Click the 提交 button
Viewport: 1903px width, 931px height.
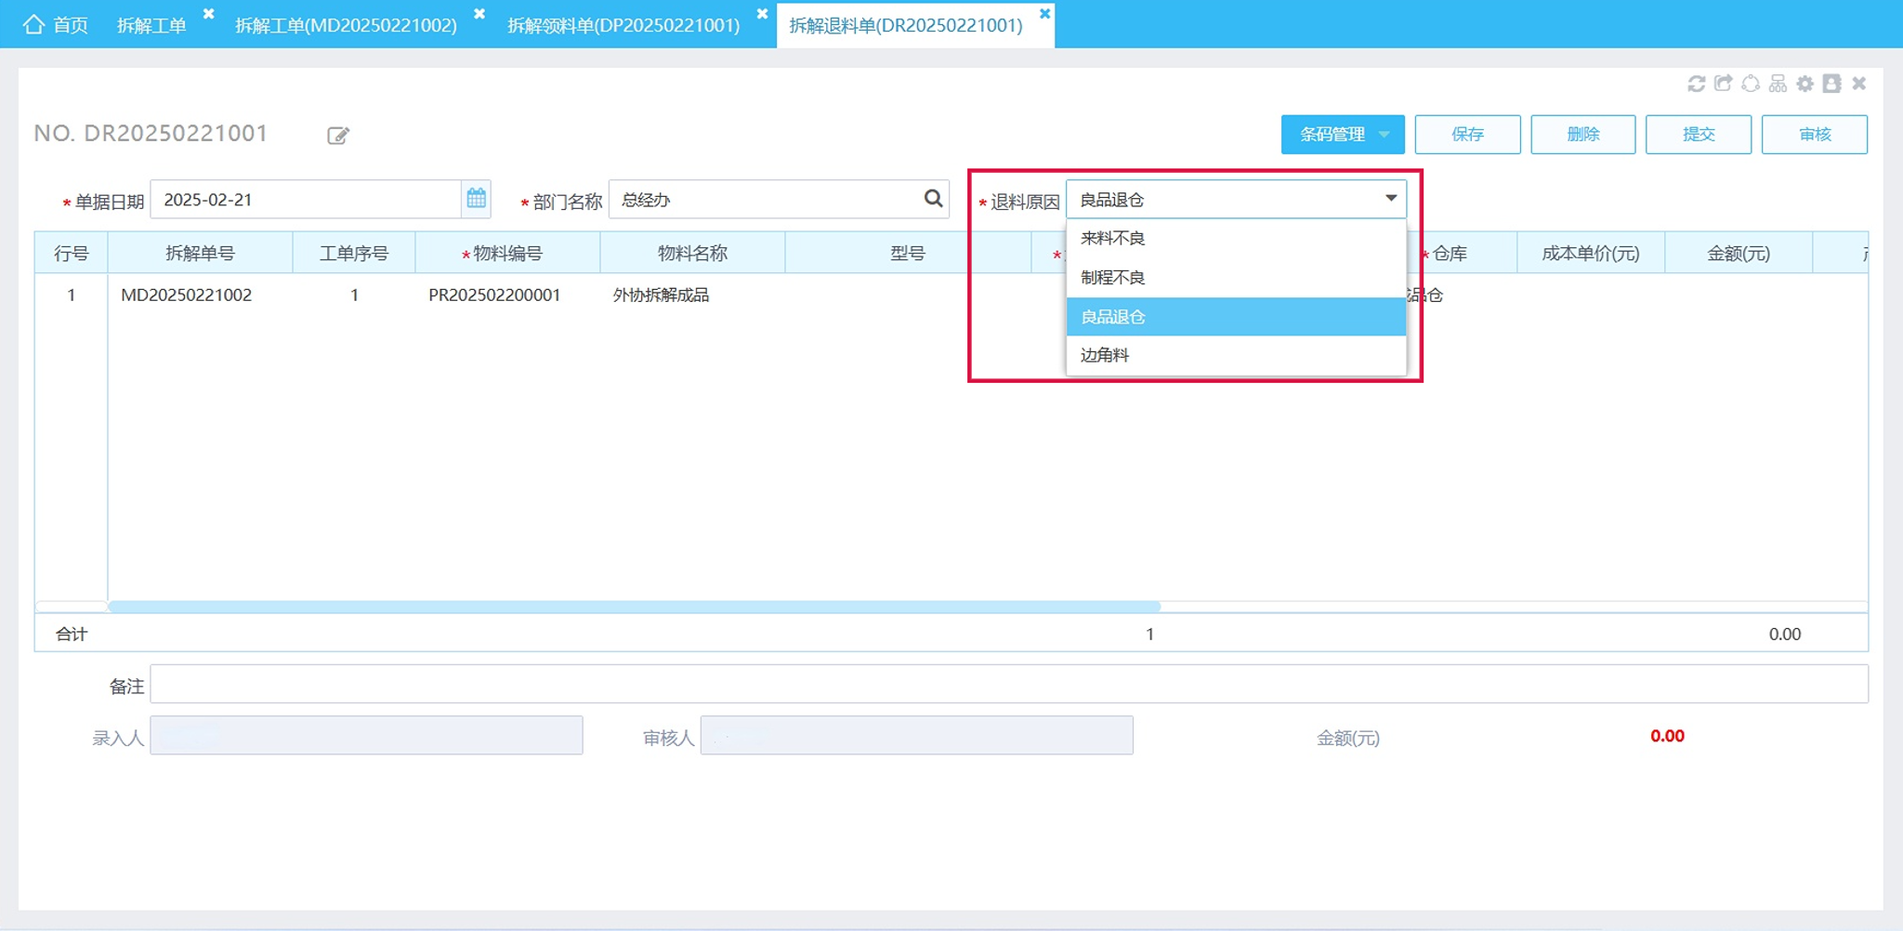(1698, 135)
